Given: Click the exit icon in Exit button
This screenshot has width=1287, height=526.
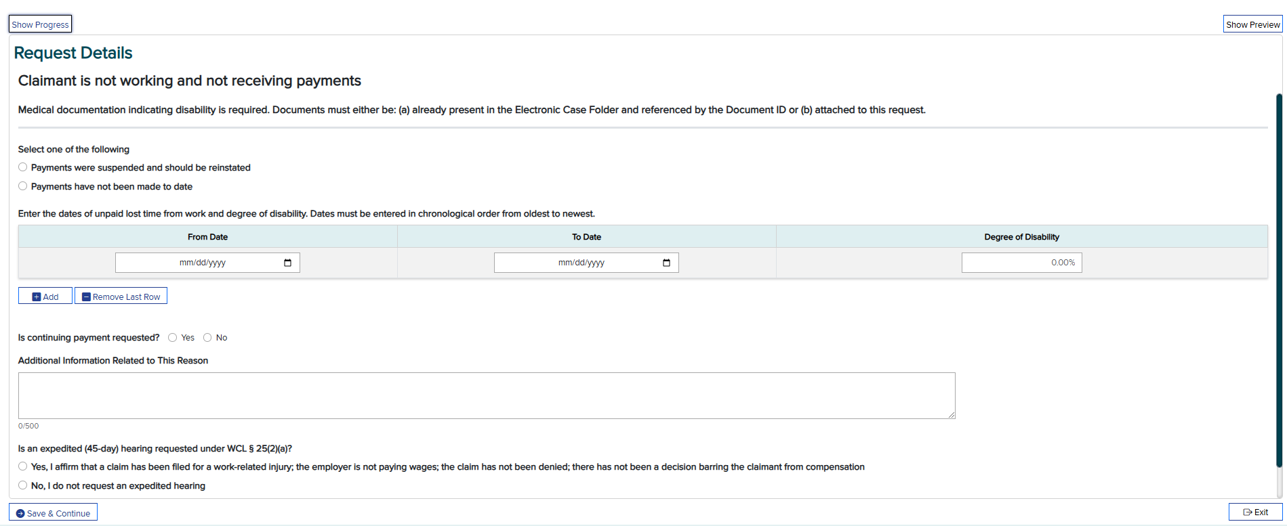Looking at the screenshot, I should (1247, 512).
